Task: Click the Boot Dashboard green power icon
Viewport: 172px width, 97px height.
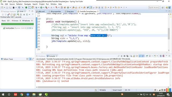Action: [x=26, y=8]
